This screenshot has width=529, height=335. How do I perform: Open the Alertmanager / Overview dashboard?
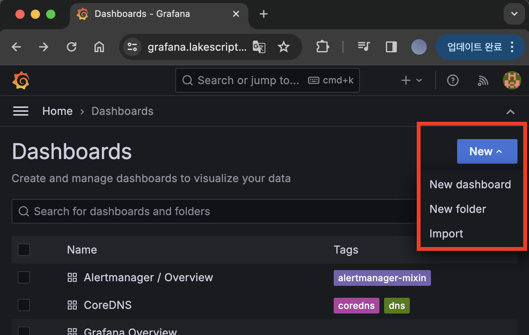coord(148,277)
